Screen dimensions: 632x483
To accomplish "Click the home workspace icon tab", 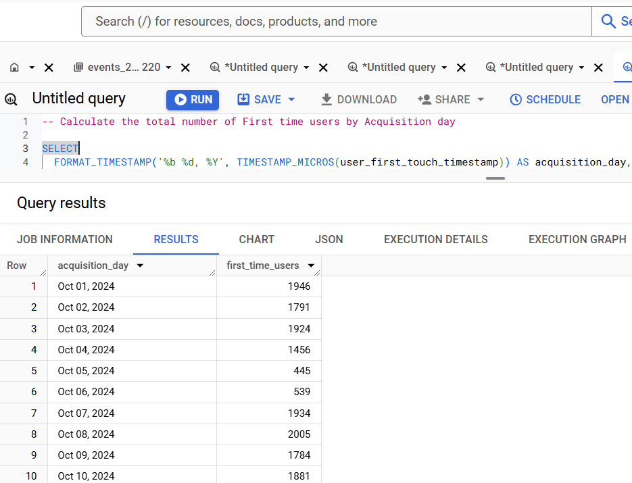I will click(x=14, y=68).
